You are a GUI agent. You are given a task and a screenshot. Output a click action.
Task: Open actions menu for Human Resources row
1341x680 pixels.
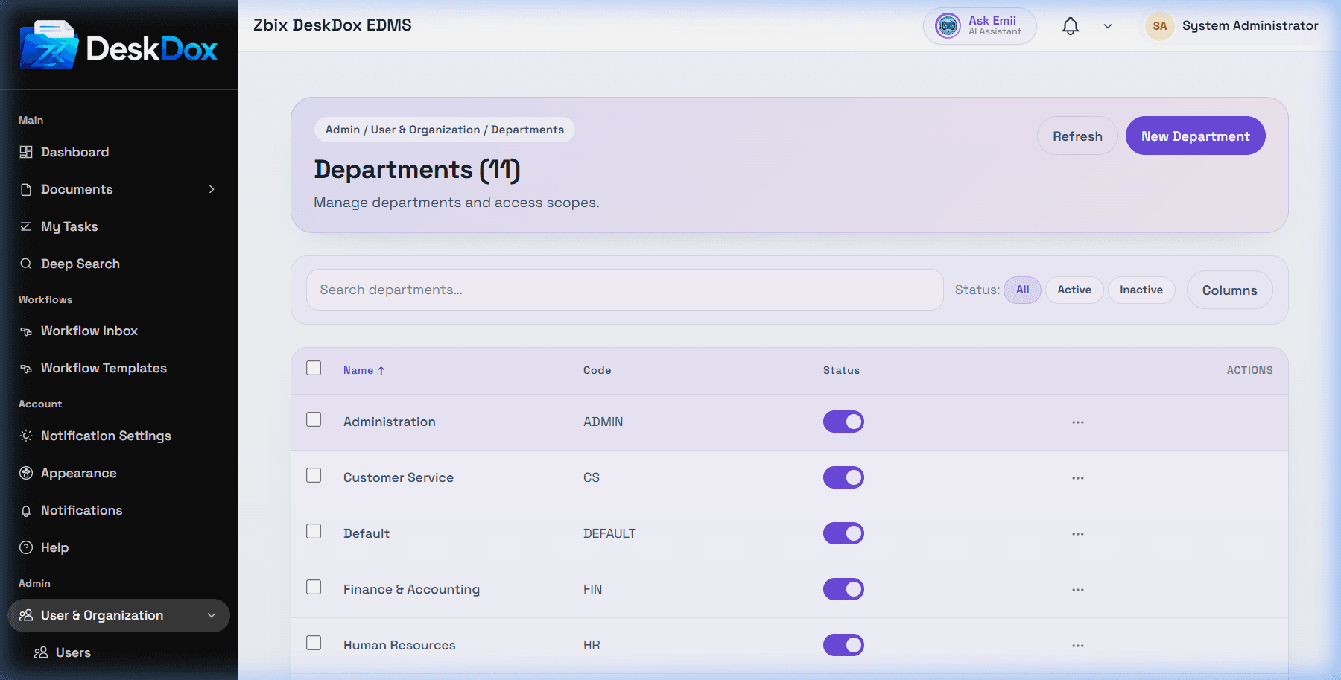(1078, 646)
